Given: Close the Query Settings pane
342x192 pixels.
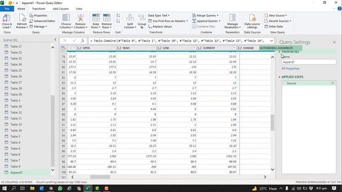Looking at the screenshot, I should coord(334,42).
